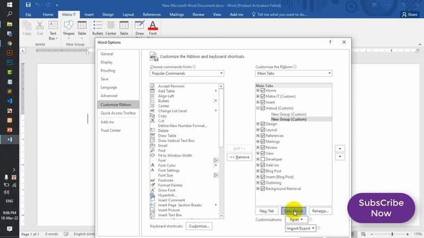Uncheck the Blog Post checkbox
The height and width of the screenshot is (238, 424).
pos(263,171)
